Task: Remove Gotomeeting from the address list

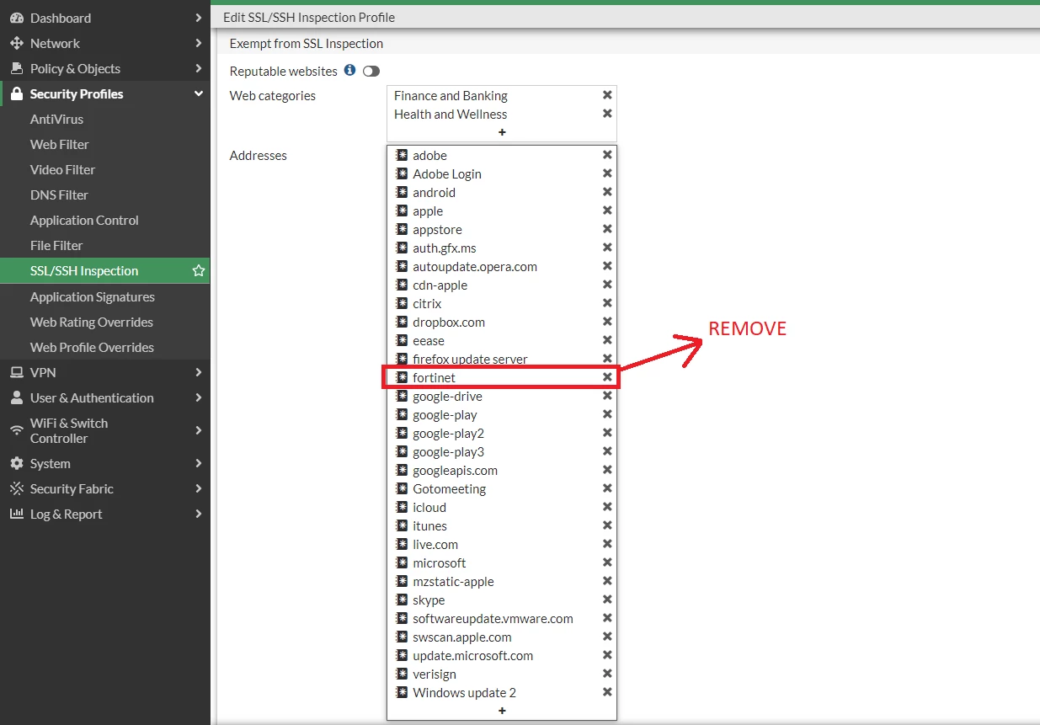Action: click(607, 488)
